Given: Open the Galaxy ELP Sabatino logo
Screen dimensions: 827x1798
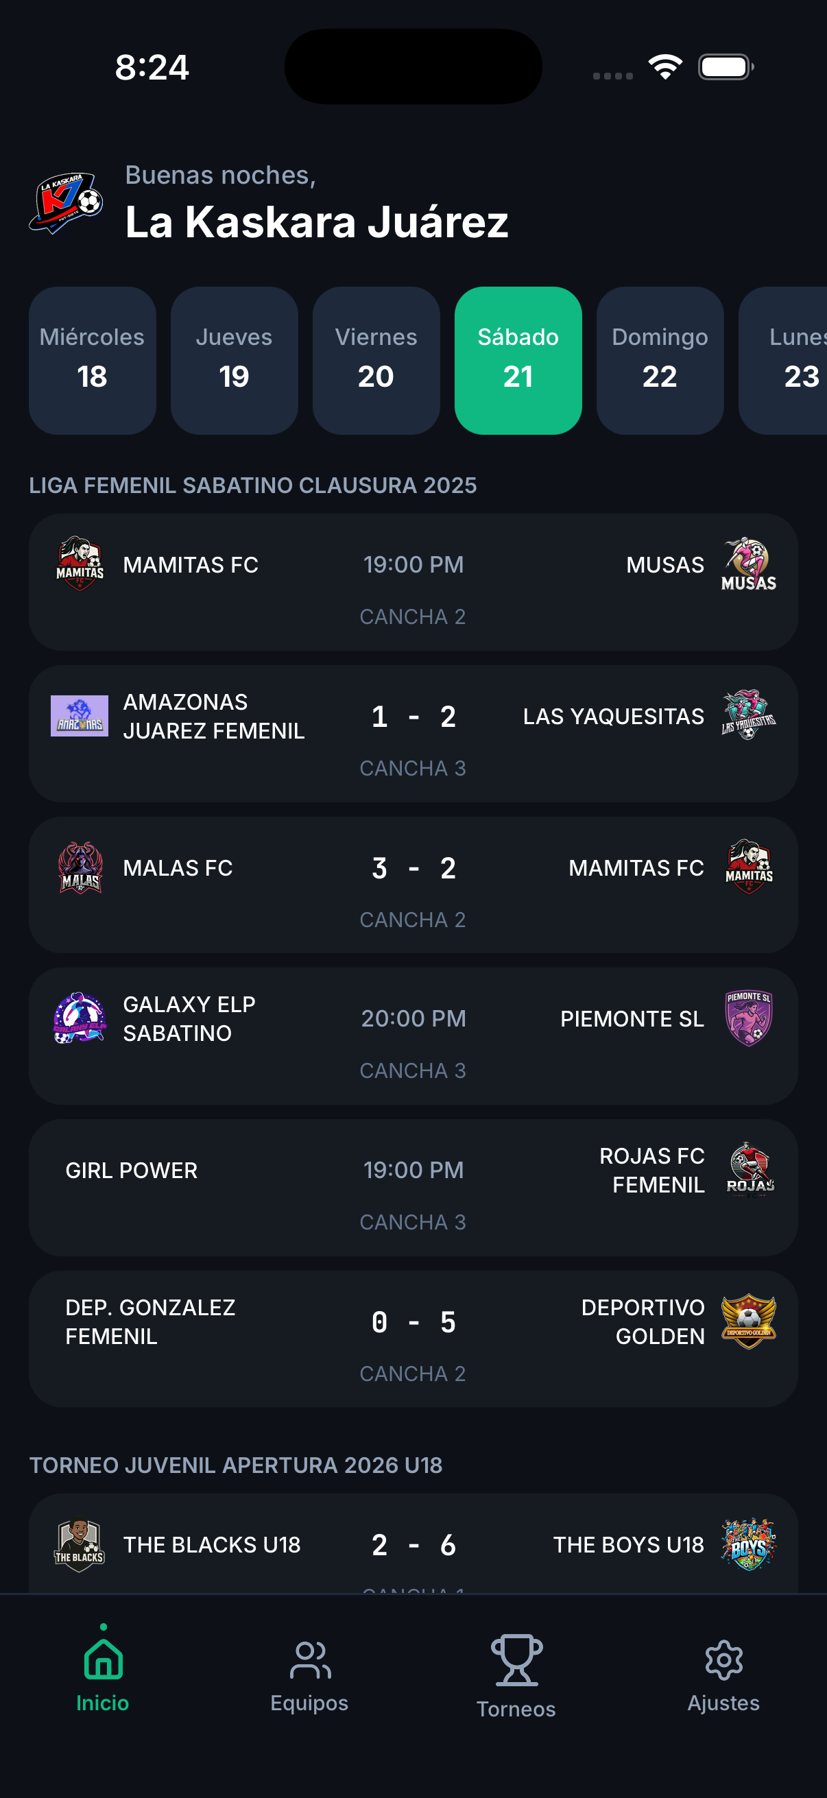Looking at the screenshot, I should [x=80, y=1018].
